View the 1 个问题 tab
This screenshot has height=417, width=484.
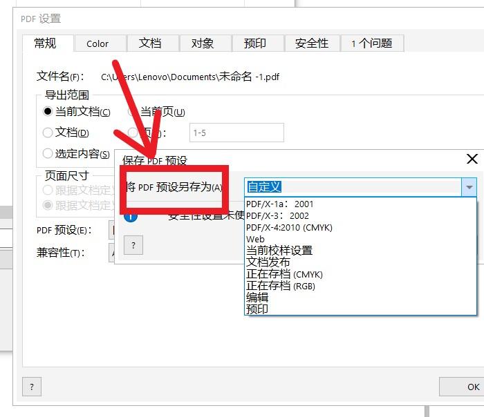(x=372, y=43)
